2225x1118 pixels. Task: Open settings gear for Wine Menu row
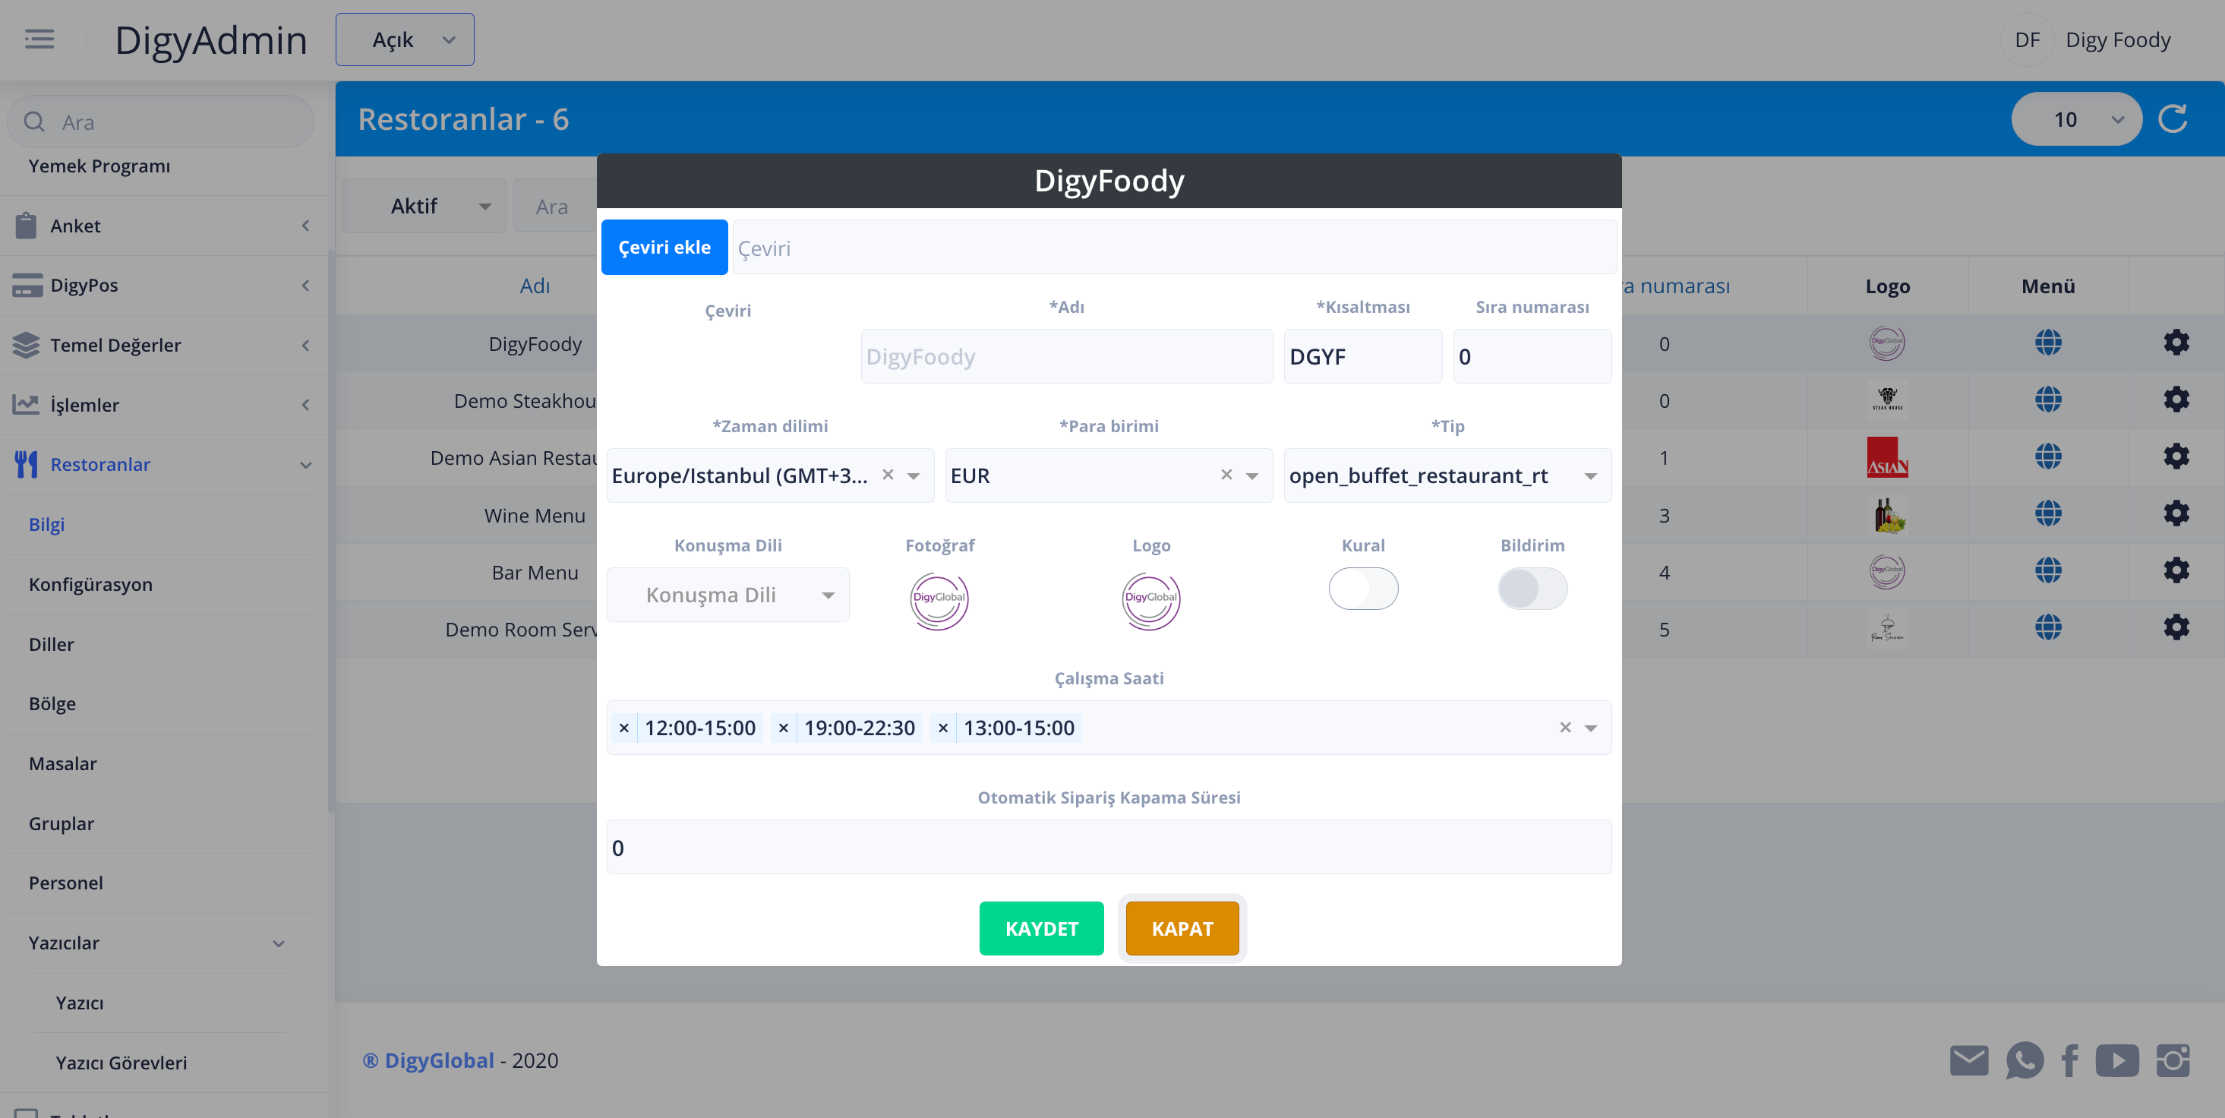(2176, 514)
